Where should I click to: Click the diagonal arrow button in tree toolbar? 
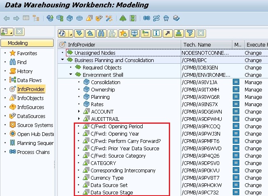coord(168,33)
